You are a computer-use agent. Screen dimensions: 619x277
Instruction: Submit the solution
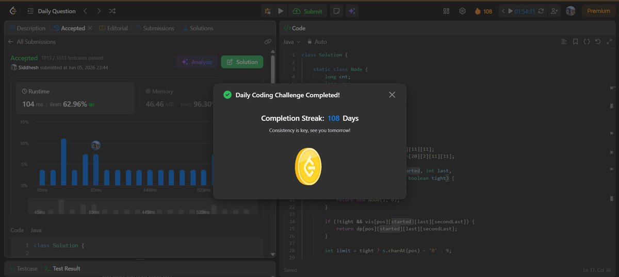pyautogui.click(x=307, y=11)
